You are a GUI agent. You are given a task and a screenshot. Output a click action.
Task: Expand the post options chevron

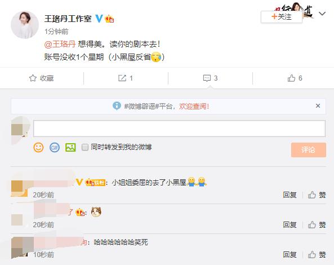pyautogui.click(x=322, y=14)
